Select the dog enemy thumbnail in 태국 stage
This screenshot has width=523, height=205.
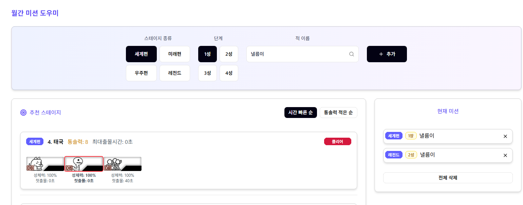click(x=45, y=164)
